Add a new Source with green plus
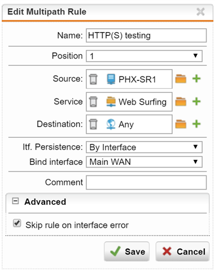This screenshot has width=215, height=270. [196, 79]
